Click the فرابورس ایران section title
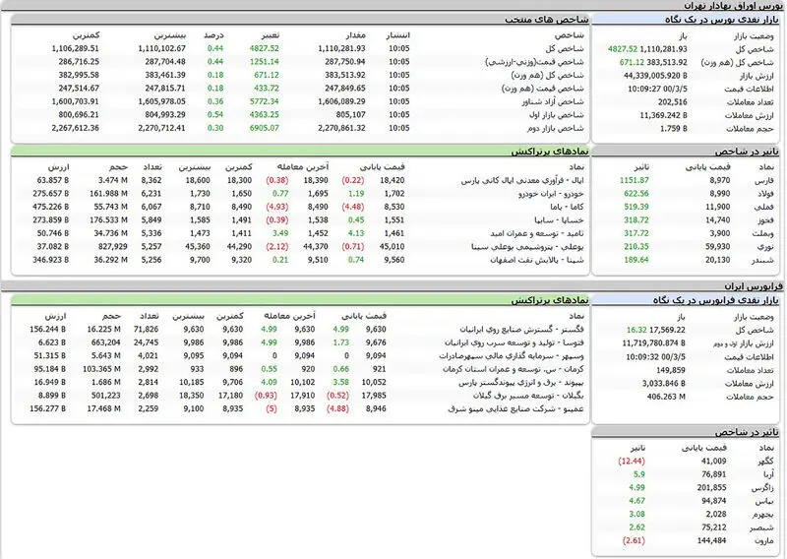This screenshot has height=559, width=787. click(x=754, y=286)
